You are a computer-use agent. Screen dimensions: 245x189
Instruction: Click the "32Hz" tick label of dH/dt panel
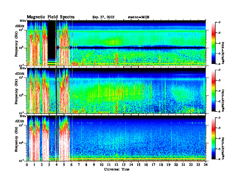coord(23,21)
